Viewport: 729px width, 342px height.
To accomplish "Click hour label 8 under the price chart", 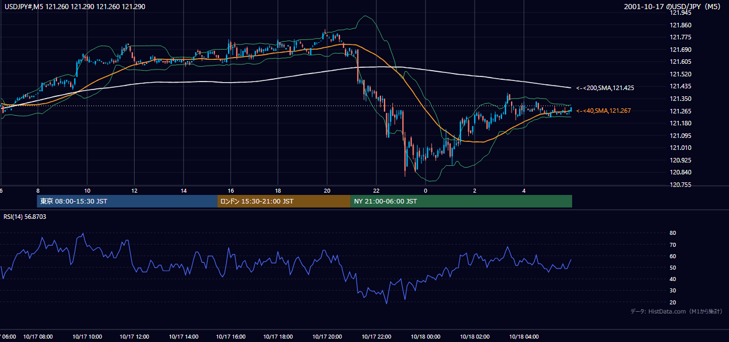I will 38,190.
